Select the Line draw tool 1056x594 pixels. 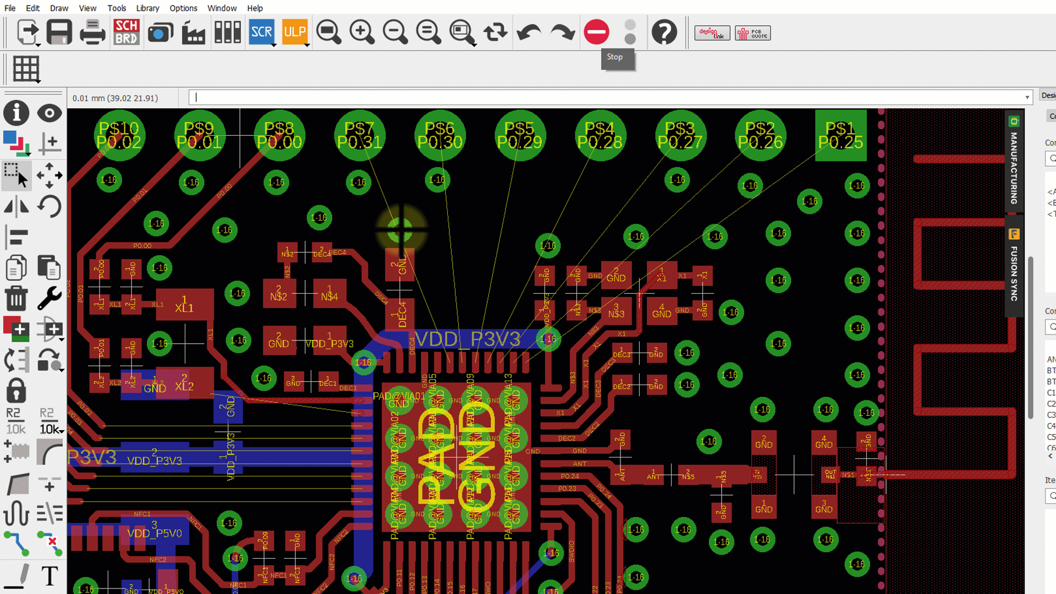[x=16, y=576]
